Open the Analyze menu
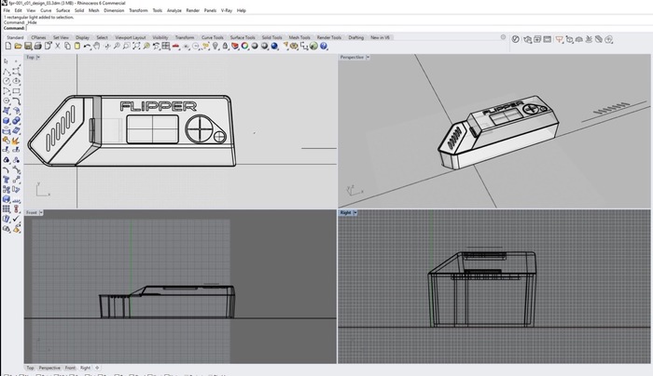Screen dimensions: 653x376 click(174, 10)
